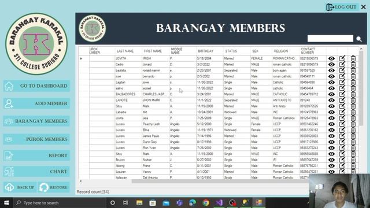This screenshot has width=370, height=208.
Task: Edit jose bernardo record
Action: click(x=342, y=76)
